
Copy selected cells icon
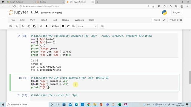[29, 26]
